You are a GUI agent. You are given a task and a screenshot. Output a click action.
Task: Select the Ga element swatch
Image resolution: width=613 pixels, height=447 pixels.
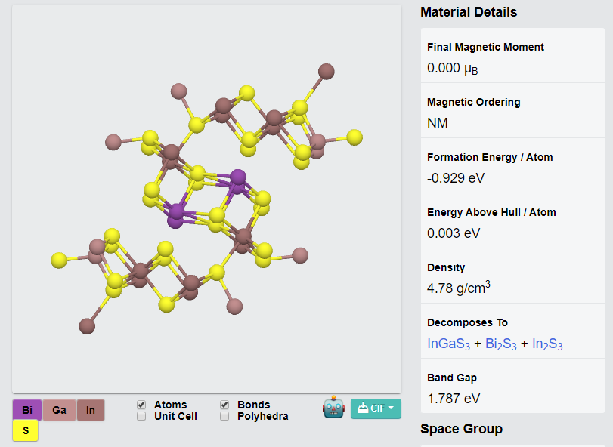59,409
